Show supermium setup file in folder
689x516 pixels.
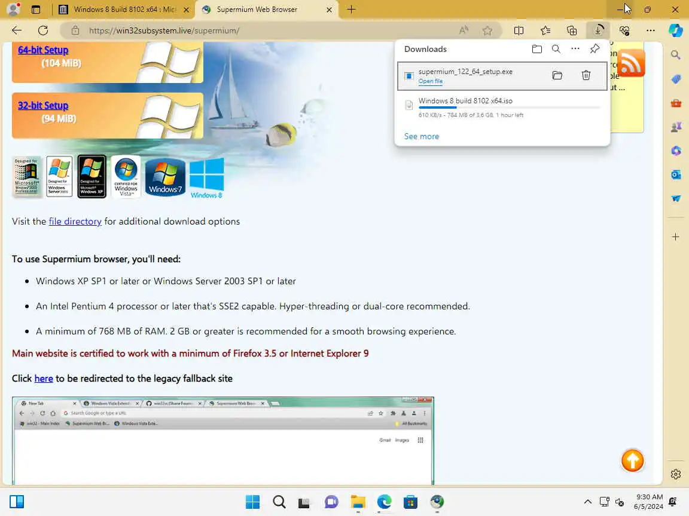tap(557, 75)
